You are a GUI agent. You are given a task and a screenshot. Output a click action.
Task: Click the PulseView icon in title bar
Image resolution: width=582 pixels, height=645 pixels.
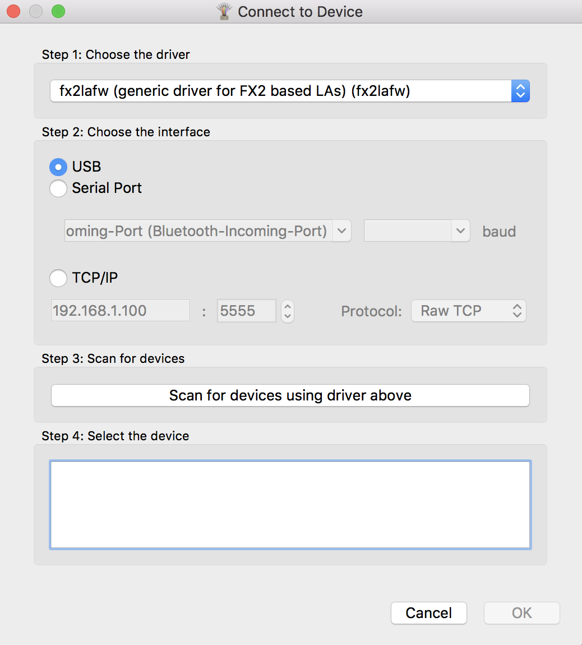[225, 12]
